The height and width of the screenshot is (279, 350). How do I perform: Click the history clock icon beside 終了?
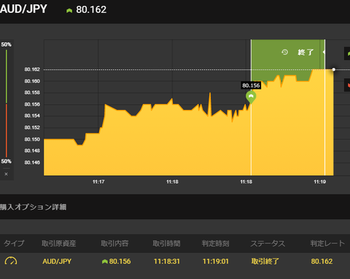pos(284,52)
